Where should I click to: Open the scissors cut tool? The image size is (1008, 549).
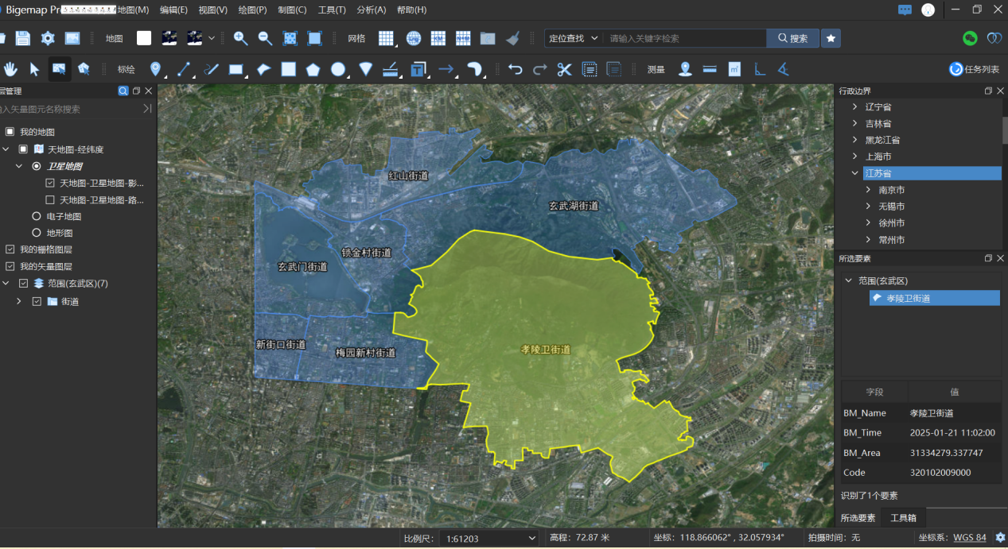[x=565, y=69]
